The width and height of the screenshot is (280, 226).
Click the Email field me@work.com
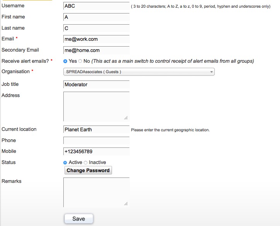tap(97, 39)
